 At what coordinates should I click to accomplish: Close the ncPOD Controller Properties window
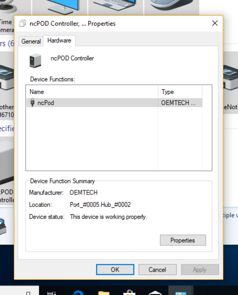point(215,24)
